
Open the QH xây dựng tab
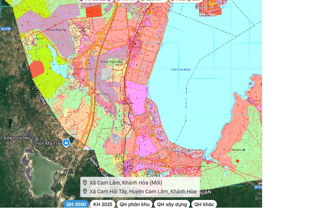pos(172,204)
